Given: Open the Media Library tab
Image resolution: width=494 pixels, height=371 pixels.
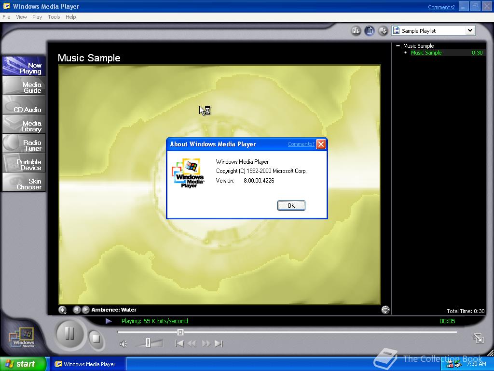Looking at the screenshot, I should point(24,124).
